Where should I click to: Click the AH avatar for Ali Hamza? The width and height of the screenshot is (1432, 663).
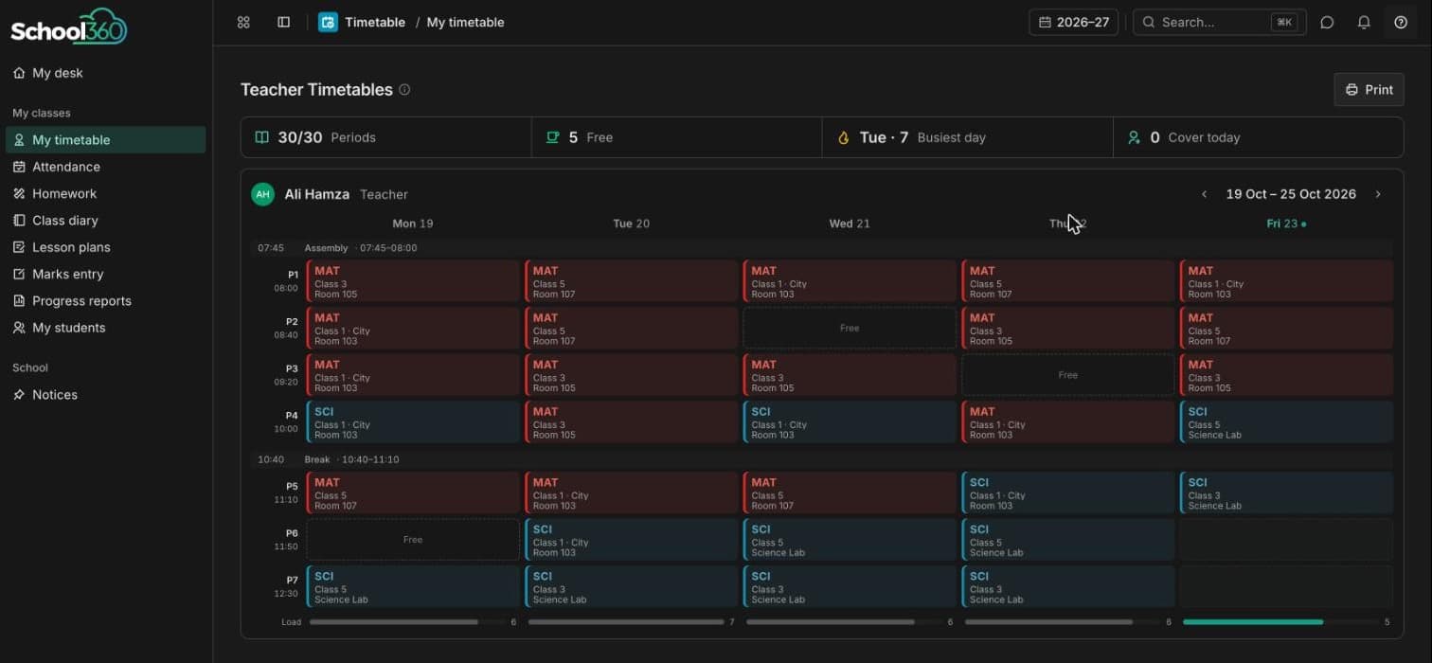tap(262, 194)
